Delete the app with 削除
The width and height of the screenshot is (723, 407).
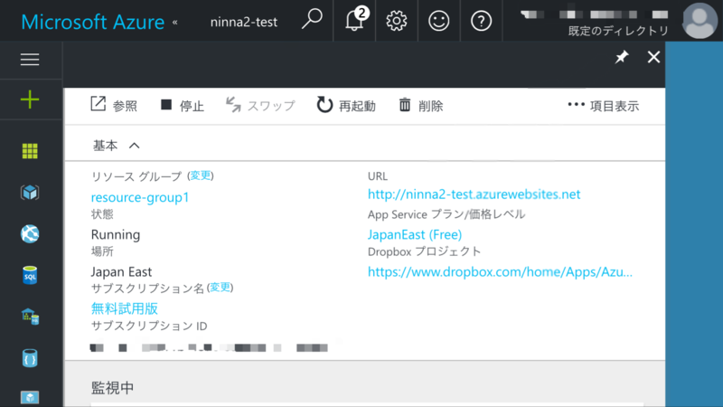tap(420, 106)
